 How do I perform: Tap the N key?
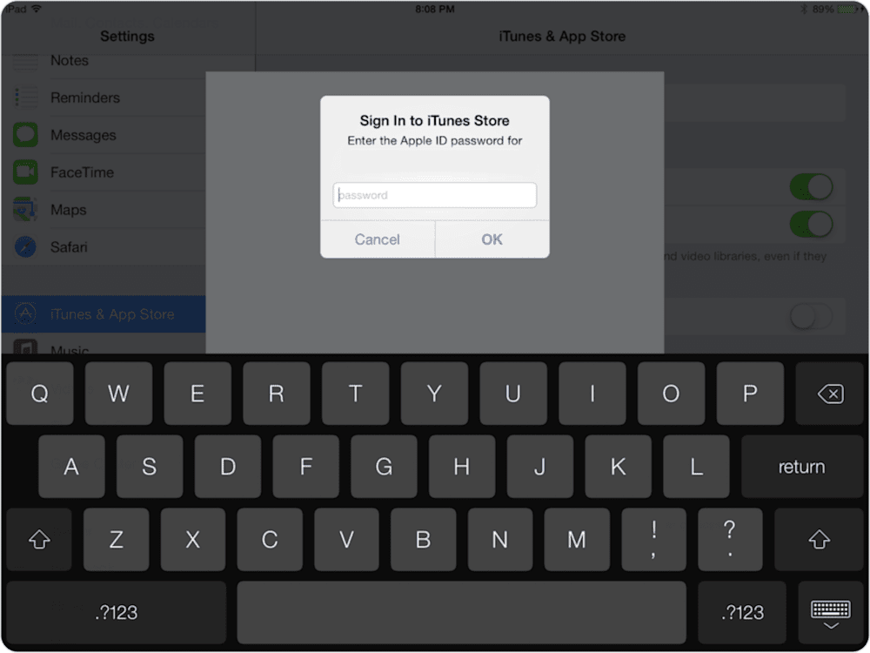coord(500,539)
